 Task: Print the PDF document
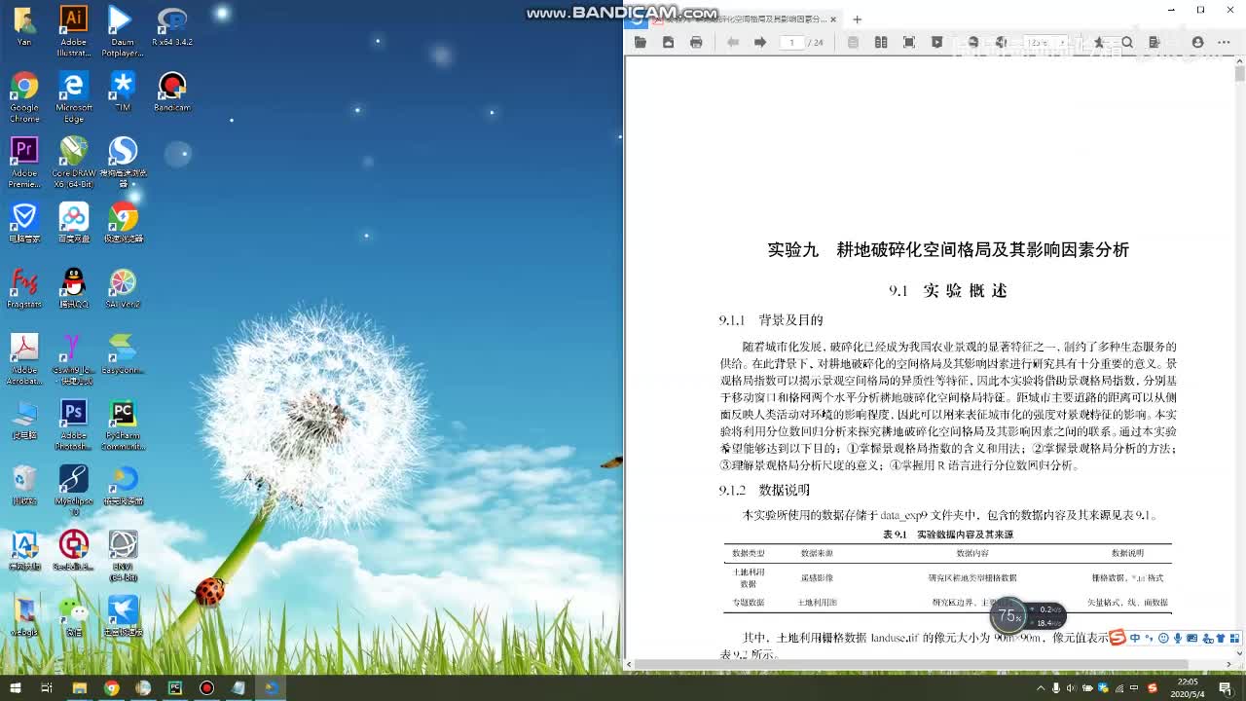[696, 43]
